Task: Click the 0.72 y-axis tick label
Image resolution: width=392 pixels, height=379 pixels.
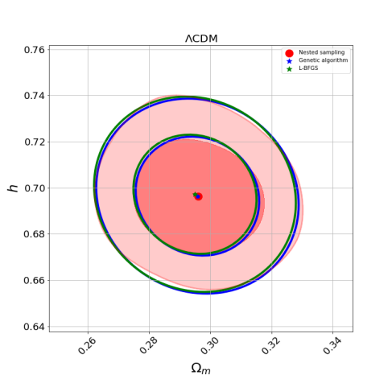Action: pyautogui.click(x=35, y=142)
